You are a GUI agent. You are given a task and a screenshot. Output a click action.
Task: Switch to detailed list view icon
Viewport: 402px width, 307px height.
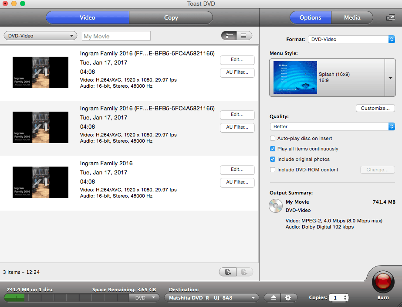(229, 36)
